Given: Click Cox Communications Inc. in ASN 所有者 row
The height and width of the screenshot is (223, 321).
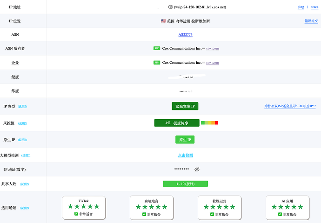Looking at the screenshot, I should [x=182, y=48].
